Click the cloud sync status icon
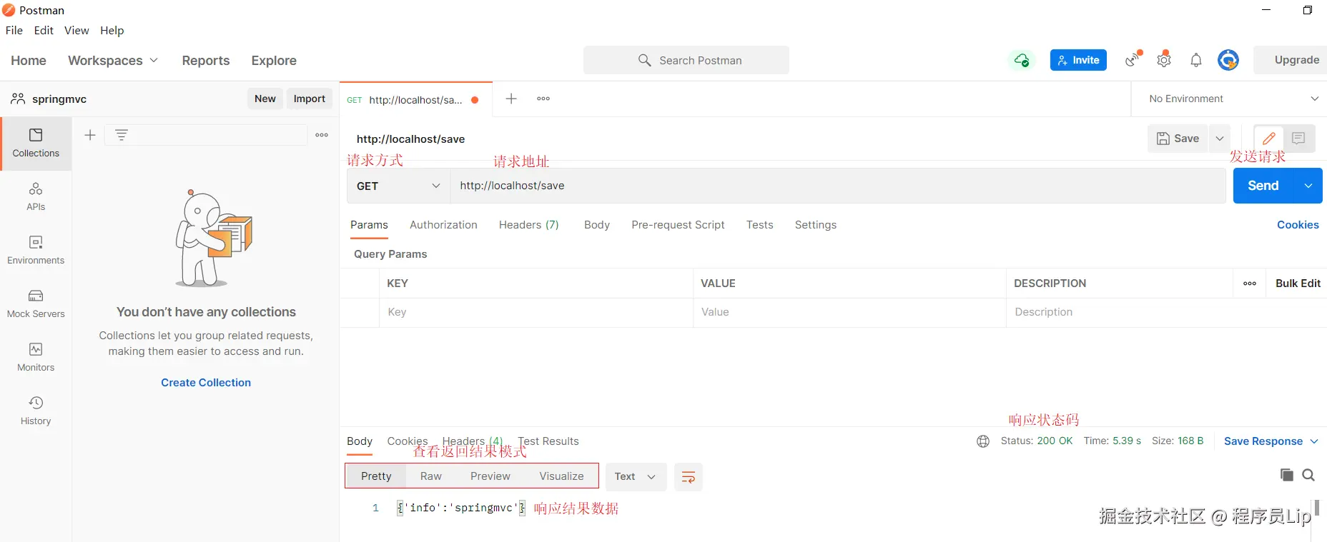 pyautogui.click(x=1022, y=60)
